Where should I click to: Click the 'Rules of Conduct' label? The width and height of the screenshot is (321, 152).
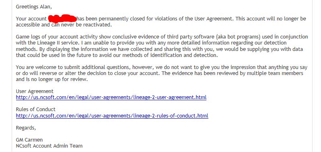[x=36, y=109]
